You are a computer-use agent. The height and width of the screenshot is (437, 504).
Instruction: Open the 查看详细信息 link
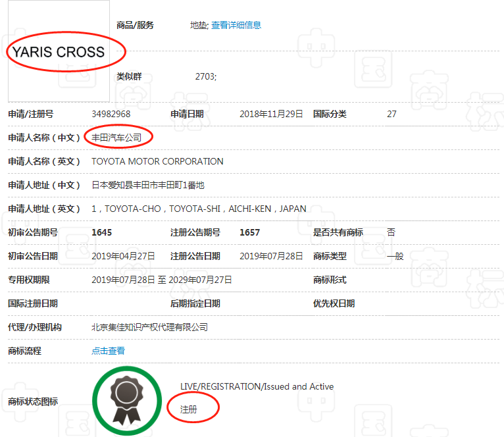click(x=236, y=25)
